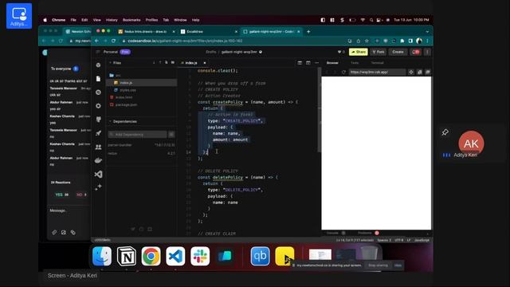Open Slack from the dock
Image resolution: width=510 pixels, height=287 pixels.
coord(200,256)
